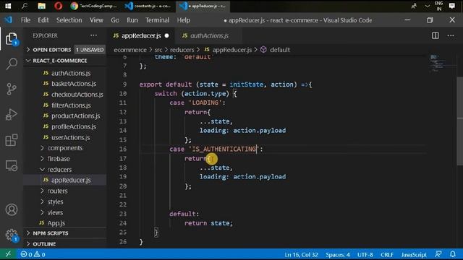The width and height of the screenshot is (463, 260).
Task: Click the unsaved dot on appReducer.js tab
Action: tap(167, 35)
